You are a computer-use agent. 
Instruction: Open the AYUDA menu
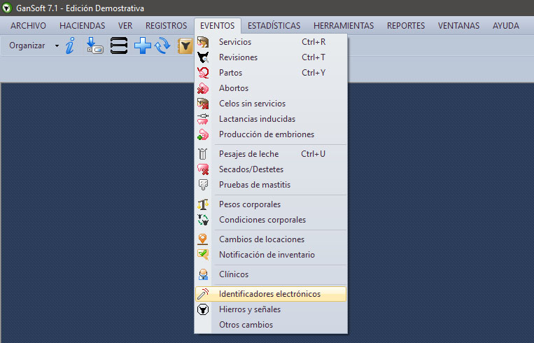pos(506,25)
